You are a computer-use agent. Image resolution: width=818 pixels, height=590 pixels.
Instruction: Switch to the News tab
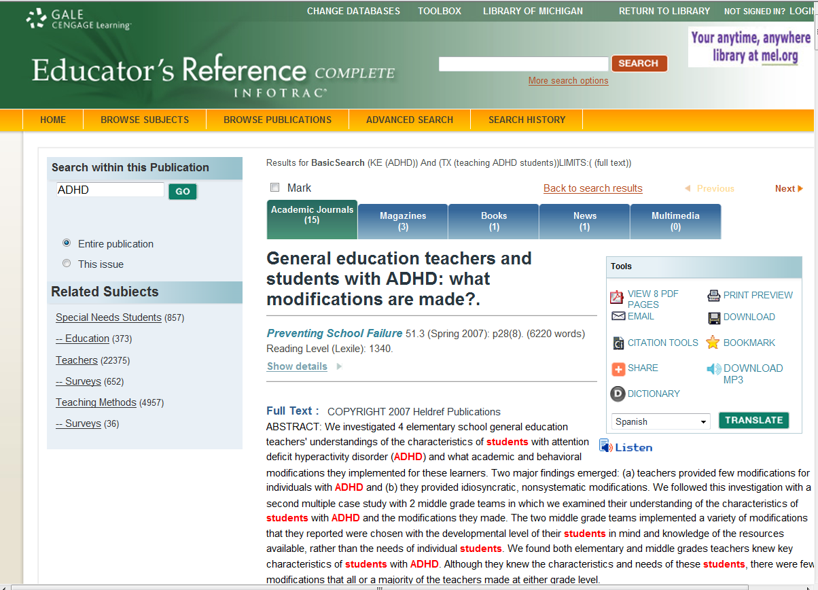[585, 222]
